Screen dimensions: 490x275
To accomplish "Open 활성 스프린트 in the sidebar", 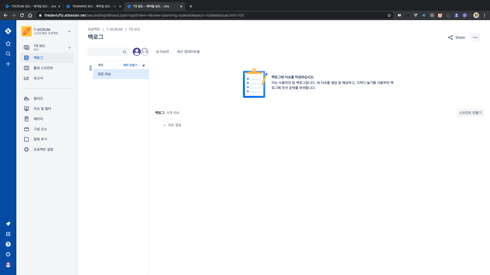I will click(43, 68).
